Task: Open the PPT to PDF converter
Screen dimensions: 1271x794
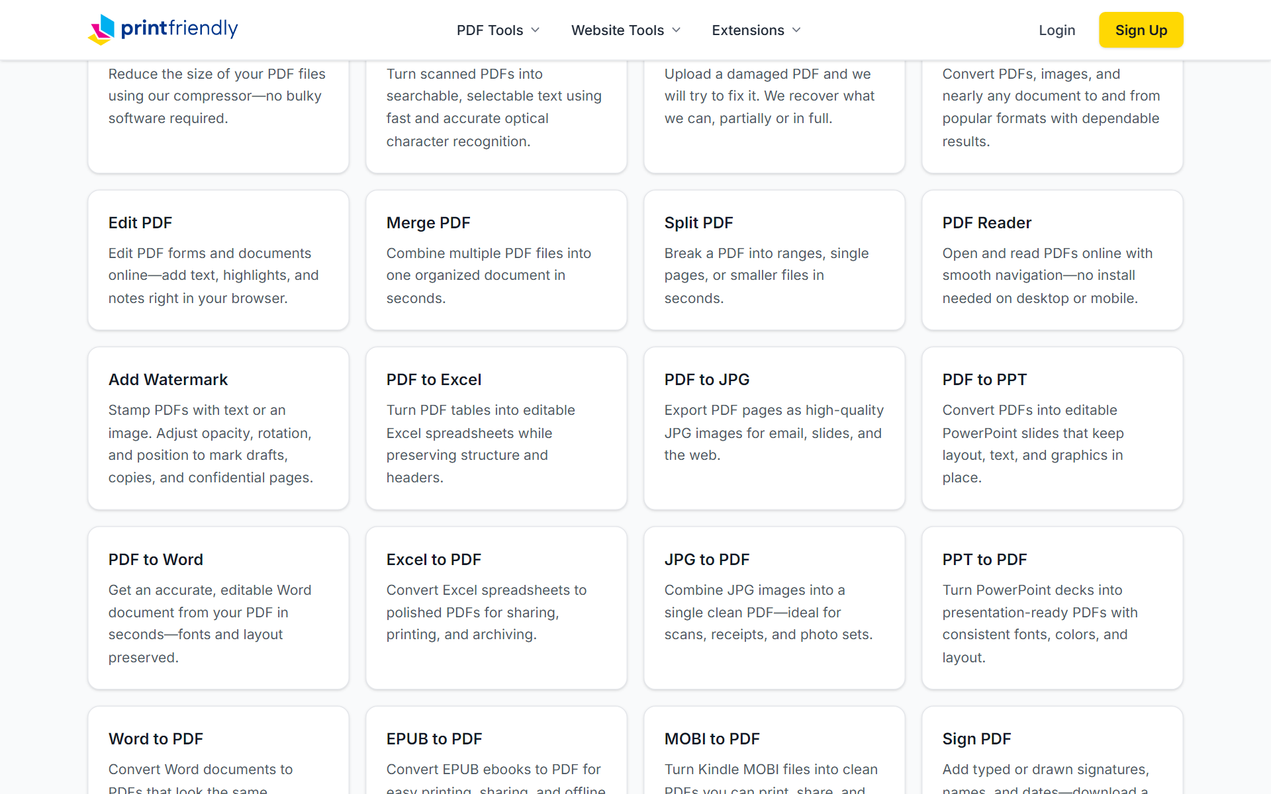Action: tap(1053, 608)
